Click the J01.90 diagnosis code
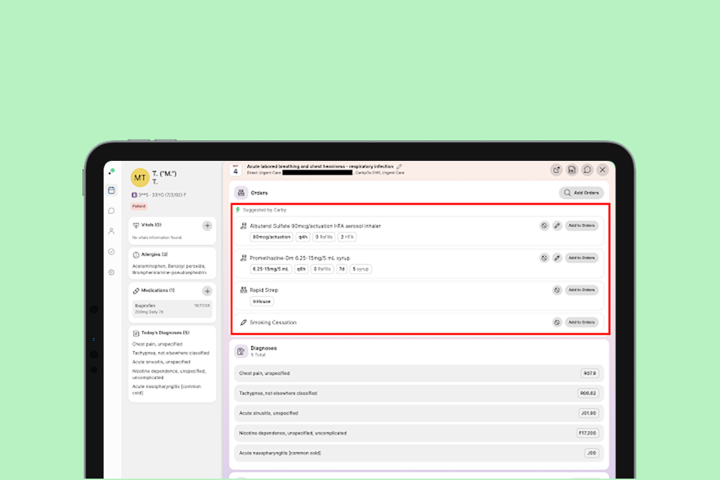 click(x=588, y=413)
